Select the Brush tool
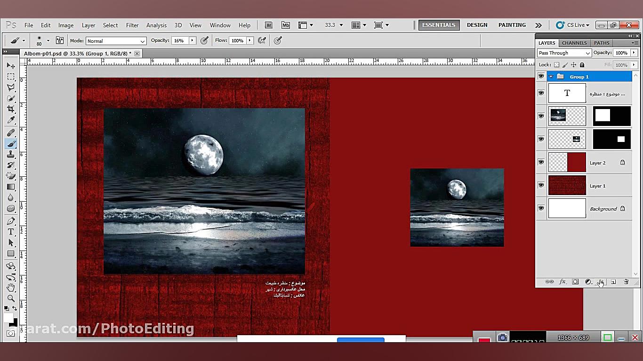 click(11, 144)
